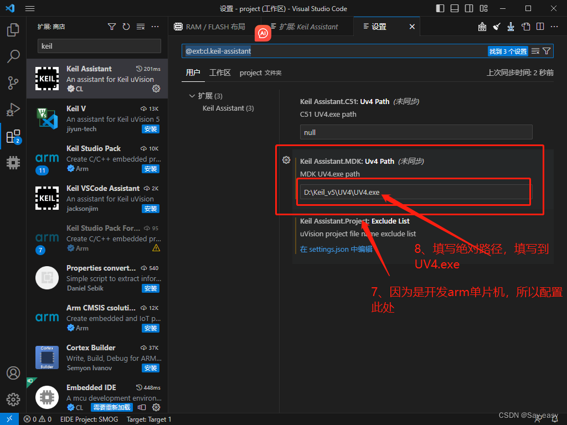
Task: Click the remote window indicator in status bar
Action: 9,419
